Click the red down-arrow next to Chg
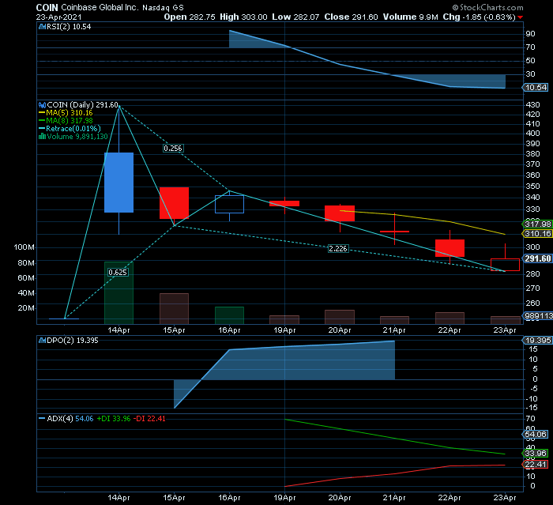Image resolution: width=553 pixels, height=505 pixels. [521, 17]
